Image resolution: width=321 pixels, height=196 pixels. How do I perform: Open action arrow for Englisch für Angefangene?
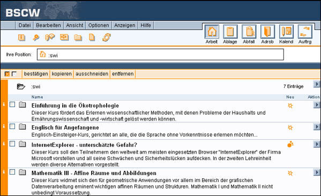pos(317,127)
